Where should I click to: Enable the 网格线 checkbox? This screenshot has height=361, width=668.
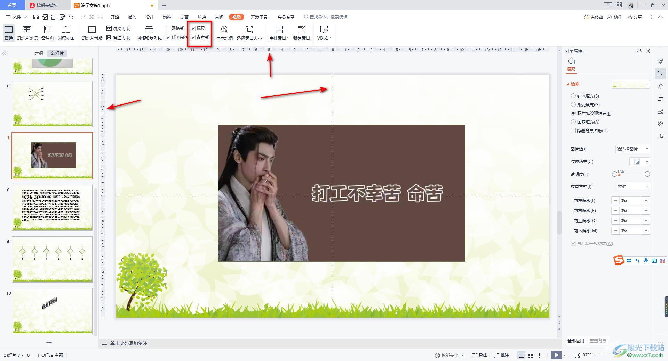click(168, 28)
